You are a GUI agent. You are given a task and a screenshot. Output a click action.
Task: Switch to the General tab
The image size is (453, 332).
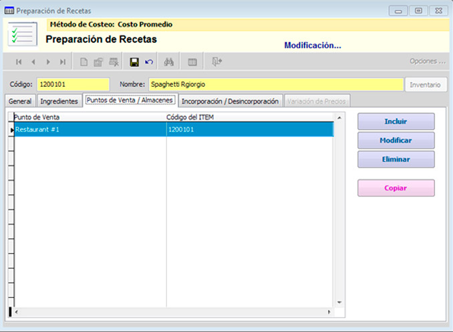coord(20,101)
